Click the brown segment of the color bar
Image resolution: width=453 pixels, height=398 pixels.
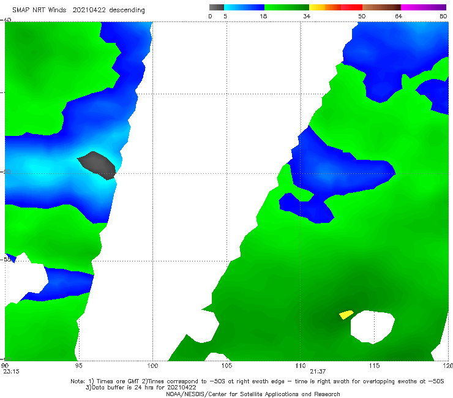click(381, 7)
